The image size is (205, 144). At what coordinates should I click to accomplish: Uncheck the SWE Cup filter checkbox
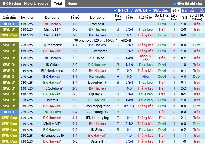pyautogui.click(x=150, y=10)
